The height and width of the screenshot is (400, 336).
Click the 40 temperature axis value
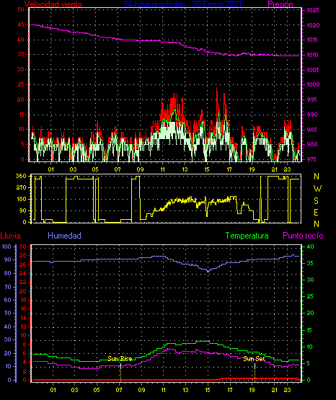coord(310,246)
